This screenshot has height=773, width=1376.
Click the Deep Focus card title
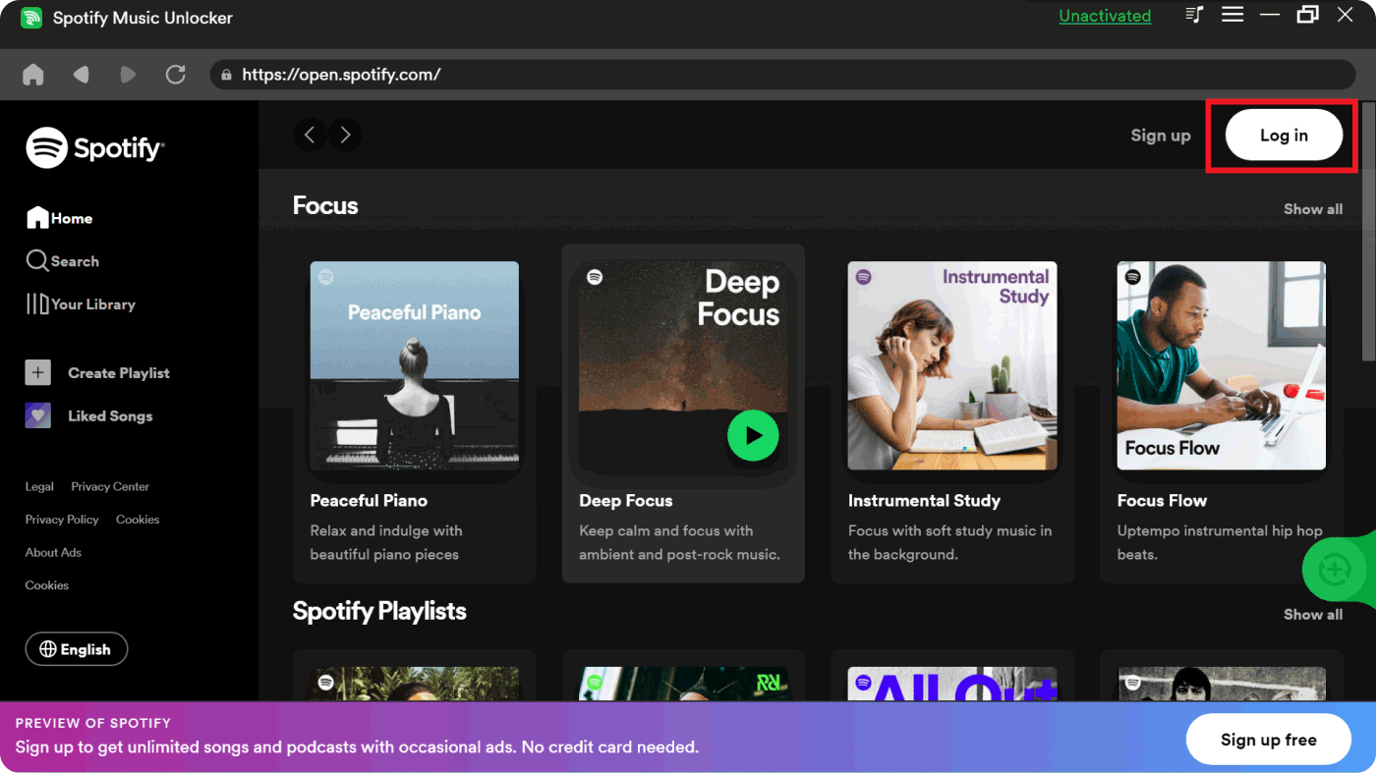coord(626,501)
